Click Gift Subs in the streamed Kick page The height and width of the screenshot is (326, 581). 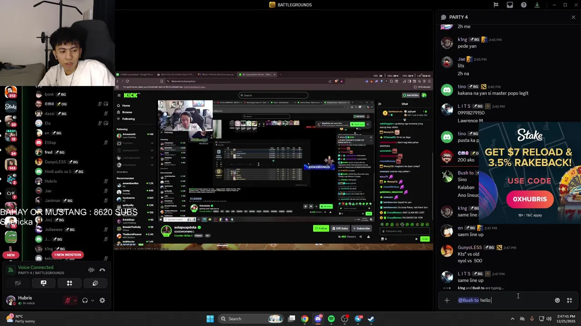coord(340,228)
